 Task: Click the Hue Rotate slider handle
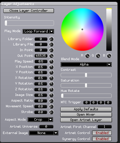62,96
